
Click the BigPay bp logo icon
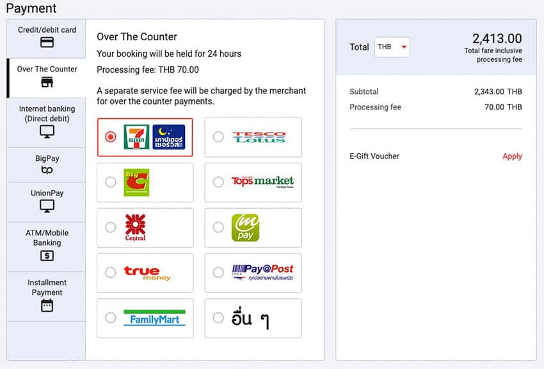[47, 170]
